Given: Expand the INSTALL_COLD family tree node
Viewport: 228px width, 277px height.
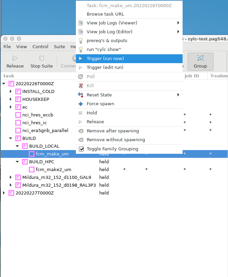Looking at the screenshot, I should point(11,92).
